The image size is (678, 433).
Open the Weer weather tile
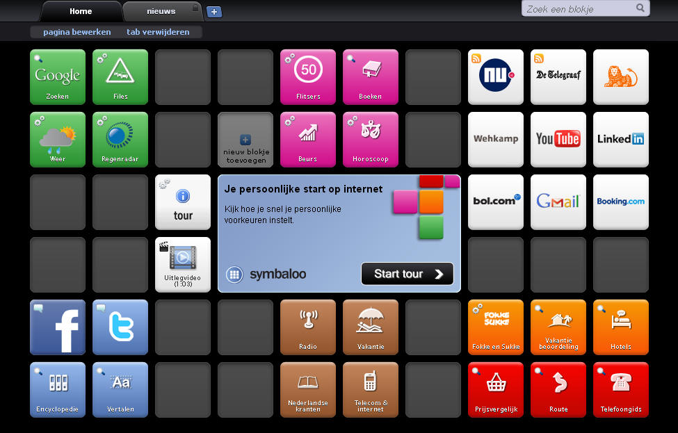click(58, 140)
